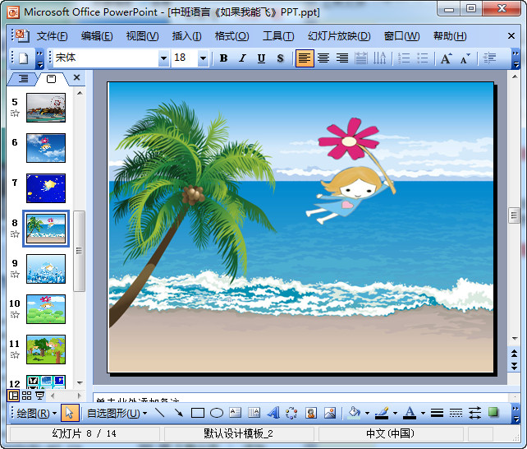The width and height of the screenshot is (527, 449).
Task: Set Center paragraph alignment
Action: [323, 58]
